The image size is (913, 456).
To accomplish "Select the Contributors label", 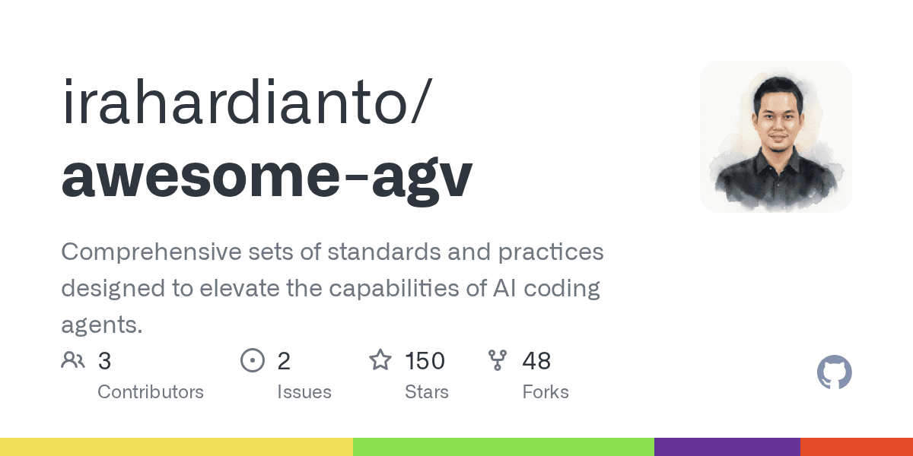I will click(151, 392).
